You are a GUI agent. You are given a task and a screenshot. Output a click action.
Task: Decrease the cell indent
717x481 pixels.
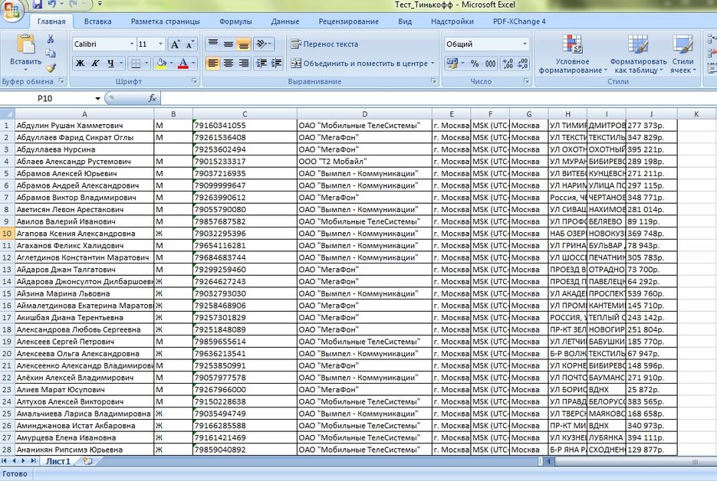261,63
